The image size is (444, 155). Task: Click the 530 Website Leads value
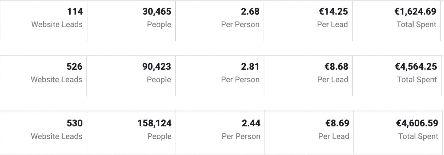point(75,123)
